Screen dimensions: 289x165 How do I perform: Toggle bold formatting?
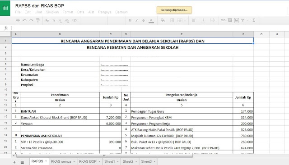[x=130, y=20]
